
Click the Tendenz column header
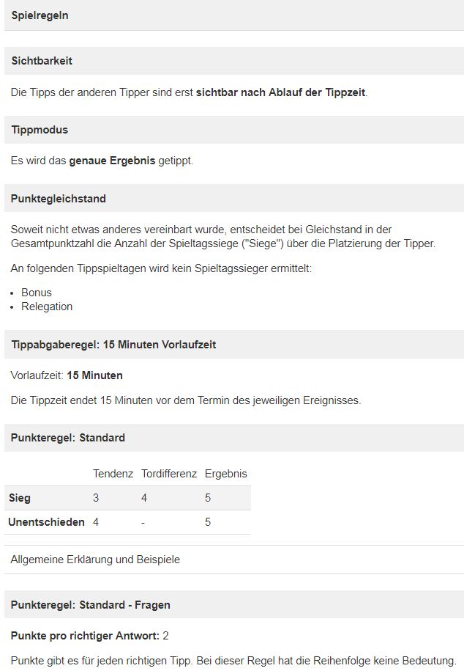click(x=113, y=474)
